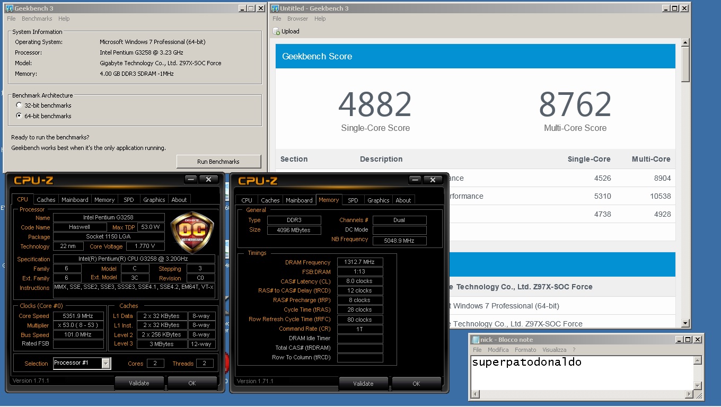Open File menu in Untitled Geekbench window
This screenshot has height=407, width=721.
[x=277, y=19]
